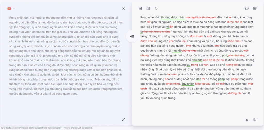Click green suggestion "thường được nhắc"

[173, 18]
